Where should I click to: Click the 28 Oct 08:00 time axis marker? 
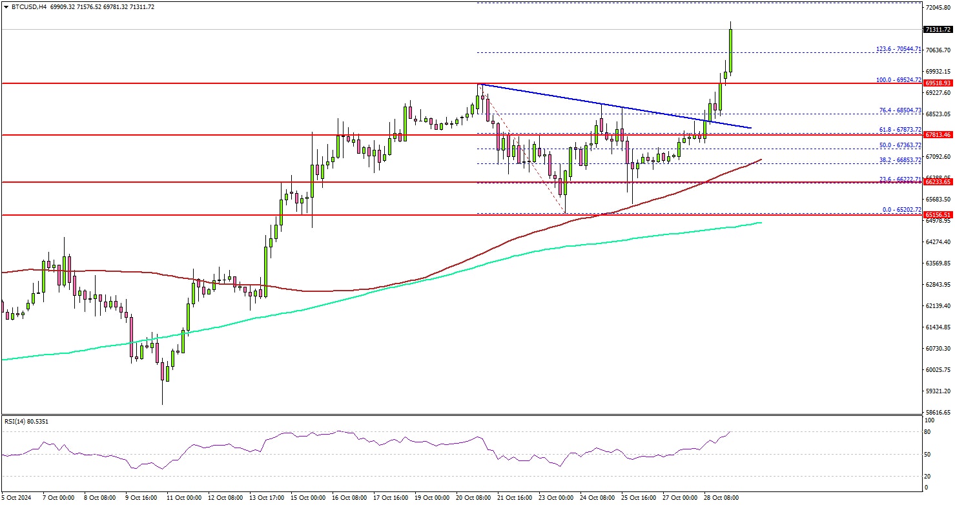click(721, 498)
